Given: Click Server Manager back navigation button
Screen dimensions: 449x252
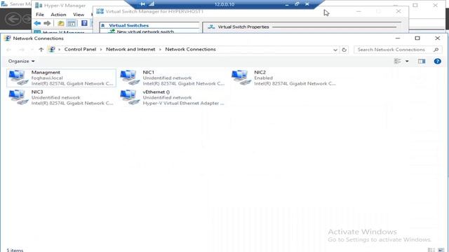Looking at the screenshot, I should pos(13,19).
